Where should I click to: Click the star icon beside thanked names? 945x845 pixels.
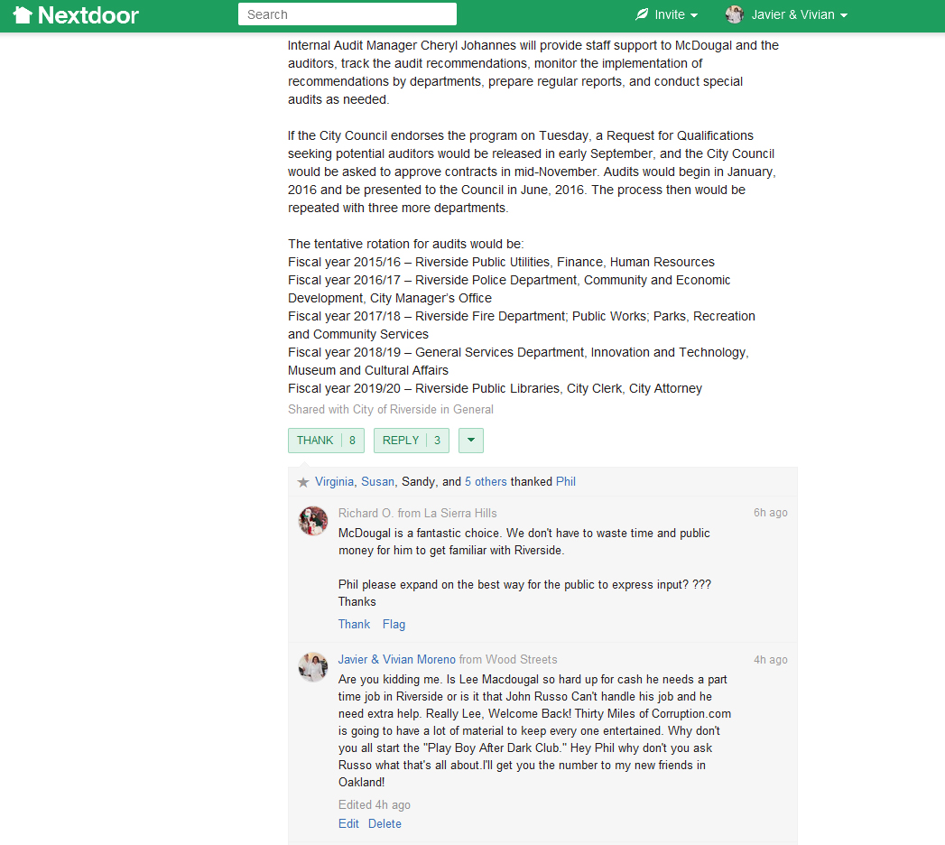303,482
